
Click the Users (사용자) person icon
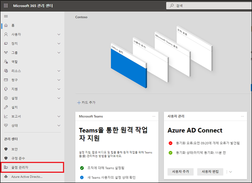click(x=6, y=34)
